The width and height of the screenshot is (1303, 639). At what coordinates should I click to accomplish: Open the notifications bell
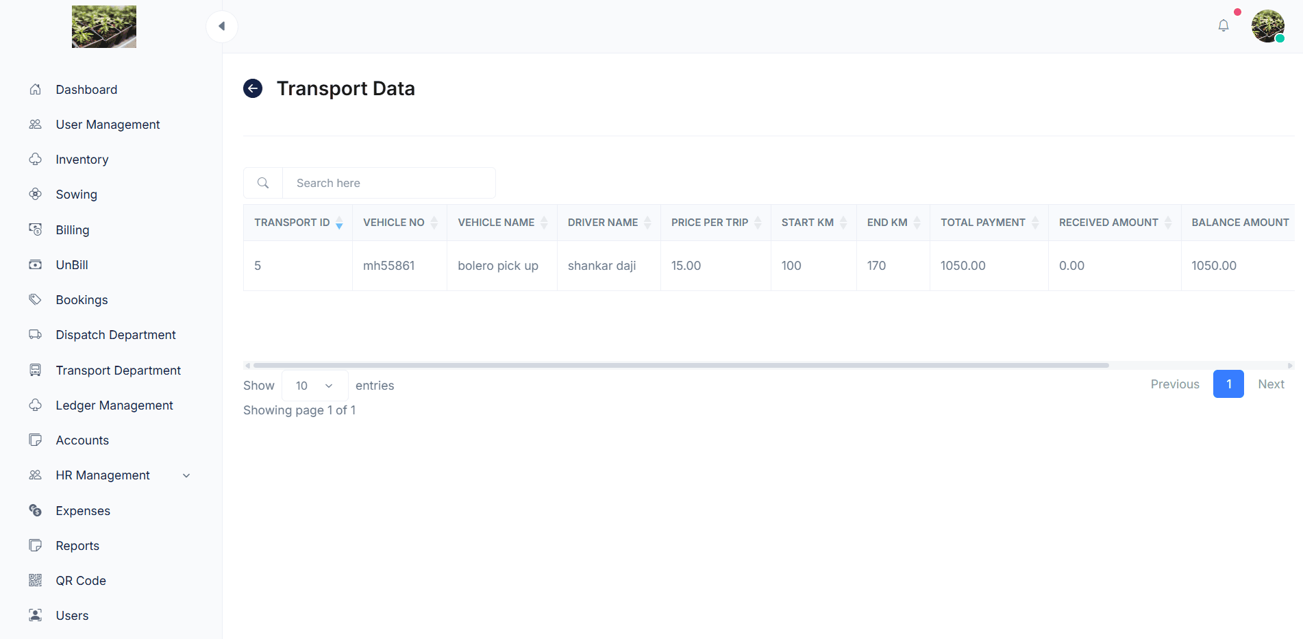pyautogui.click(x=1223, y=26)
